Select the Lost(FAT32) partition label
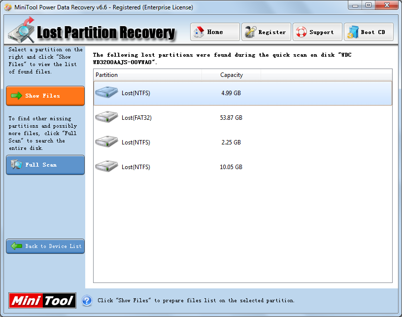The image size is (402, 317). 136,118
